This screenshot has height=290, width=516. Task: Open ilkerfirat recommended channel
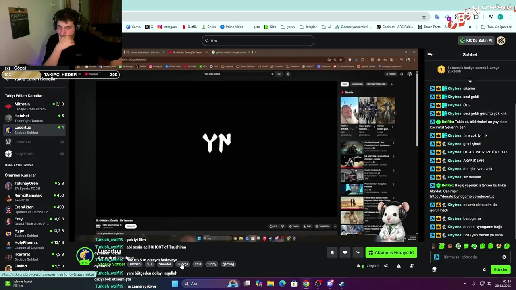coord(34,257)
